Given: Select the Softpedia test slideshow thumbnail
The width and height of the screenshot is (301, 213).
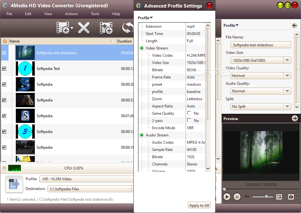Looking at the screenshot, I should [x=25, y=53].
